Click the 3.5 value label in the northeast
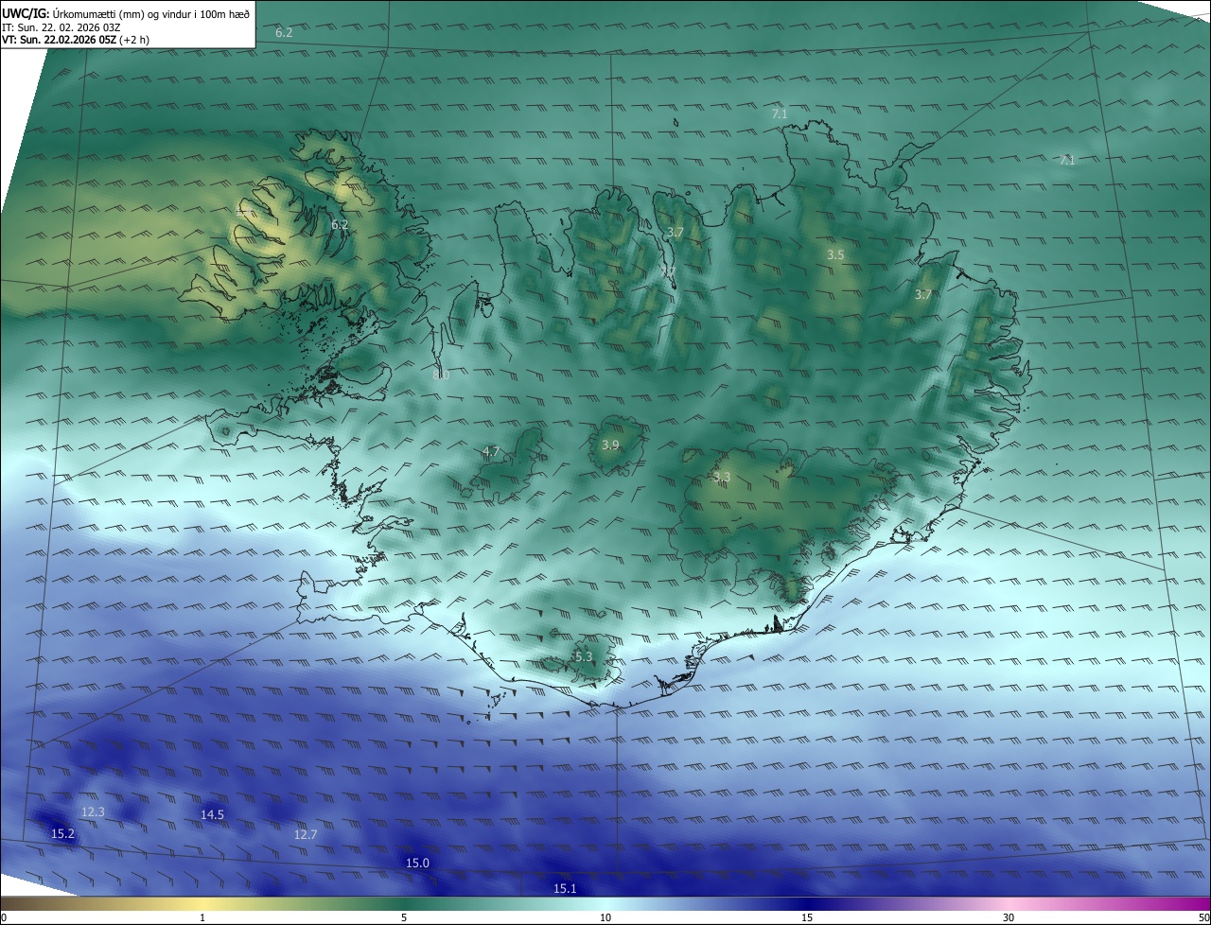 pos(835,254)
